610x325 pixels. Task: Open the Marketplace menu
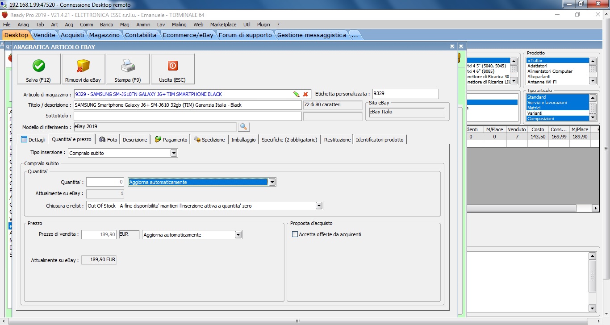[223, 25]
